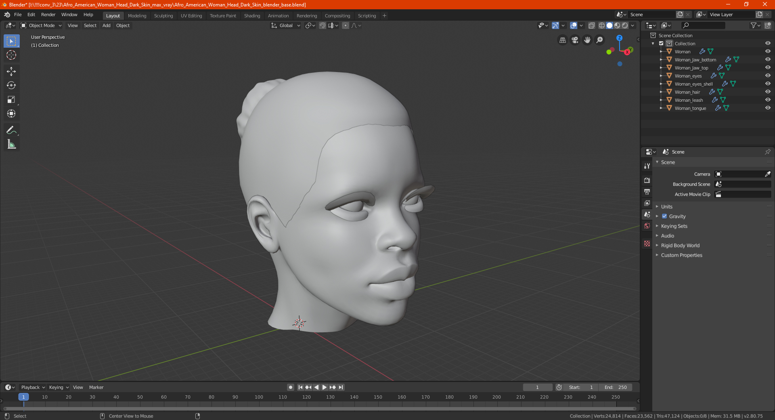775x420 pixels.
Task: Activate the Transform tool
Action: 11,114
